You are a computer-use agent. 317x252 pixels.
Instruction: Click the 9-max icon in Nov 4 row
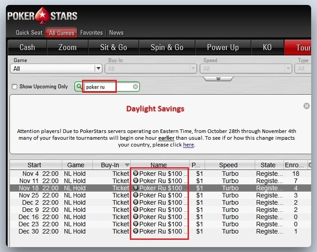pos(136,173)
